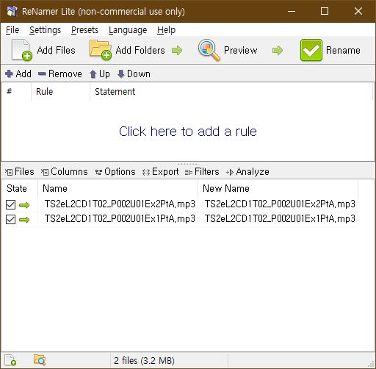Uncheck the Ex1PtA.mp3 file checkbox

(x=10, y=219)
